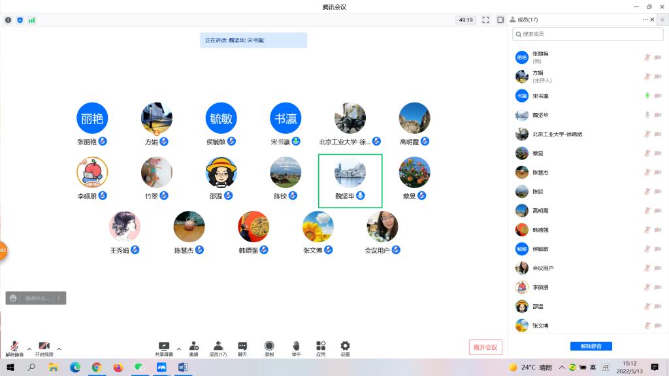Open the 邀请 invite icon

(x=193, y=346)
